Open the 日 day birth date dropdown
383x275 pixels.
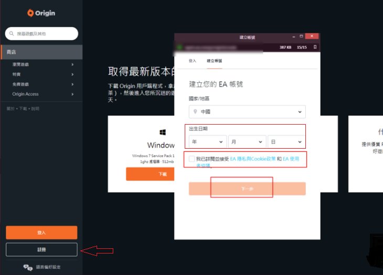click(x=286, y=141)
